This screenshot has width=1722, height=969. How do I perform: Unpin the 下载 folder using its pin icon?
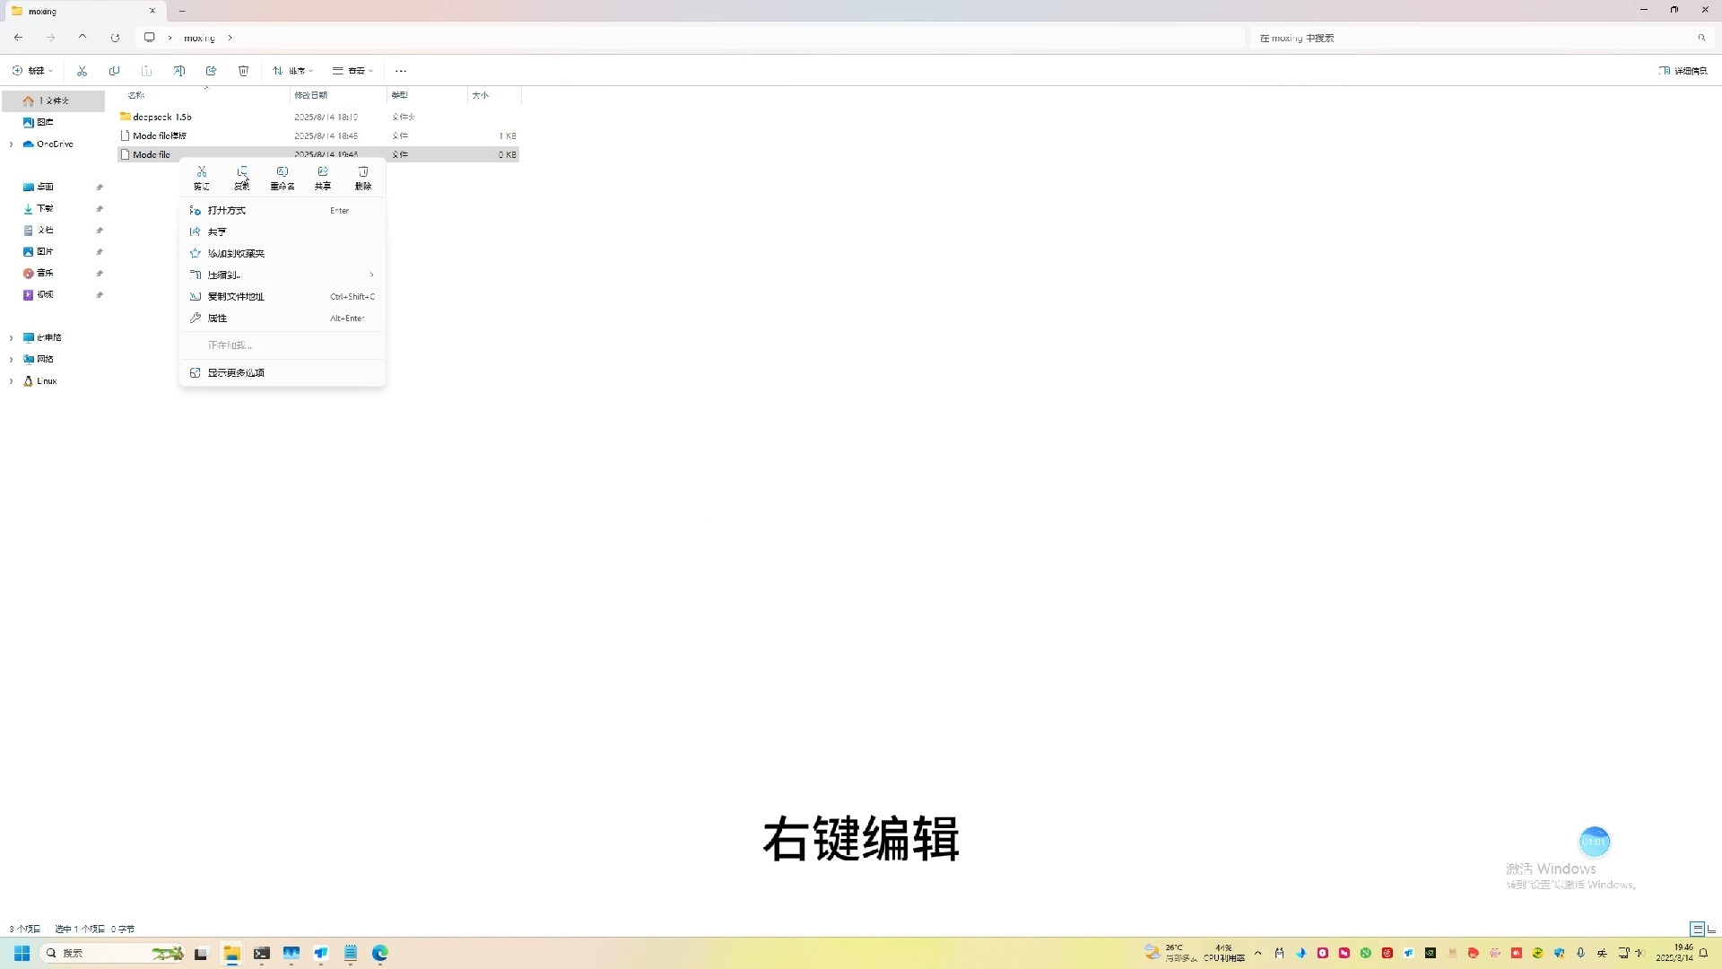[x=100, y=208]
